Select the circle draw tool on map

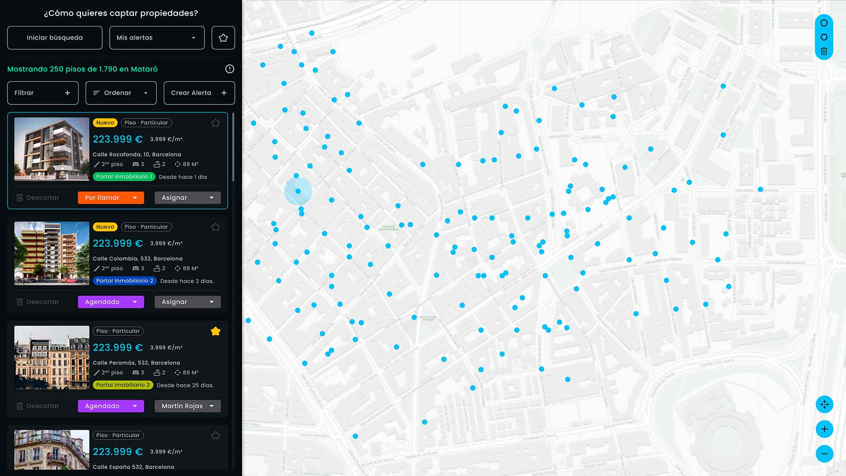click(x=824, y=23)
